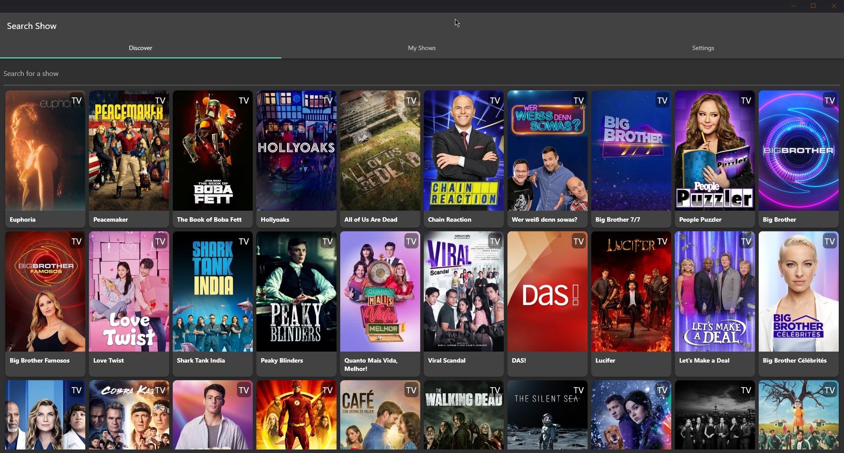Click the TV badge on the Euphoria card

pos(77,101)
